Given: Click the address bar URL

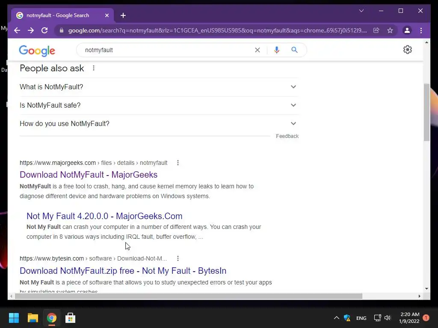Looking at the screenshot, I should [218, 30].
